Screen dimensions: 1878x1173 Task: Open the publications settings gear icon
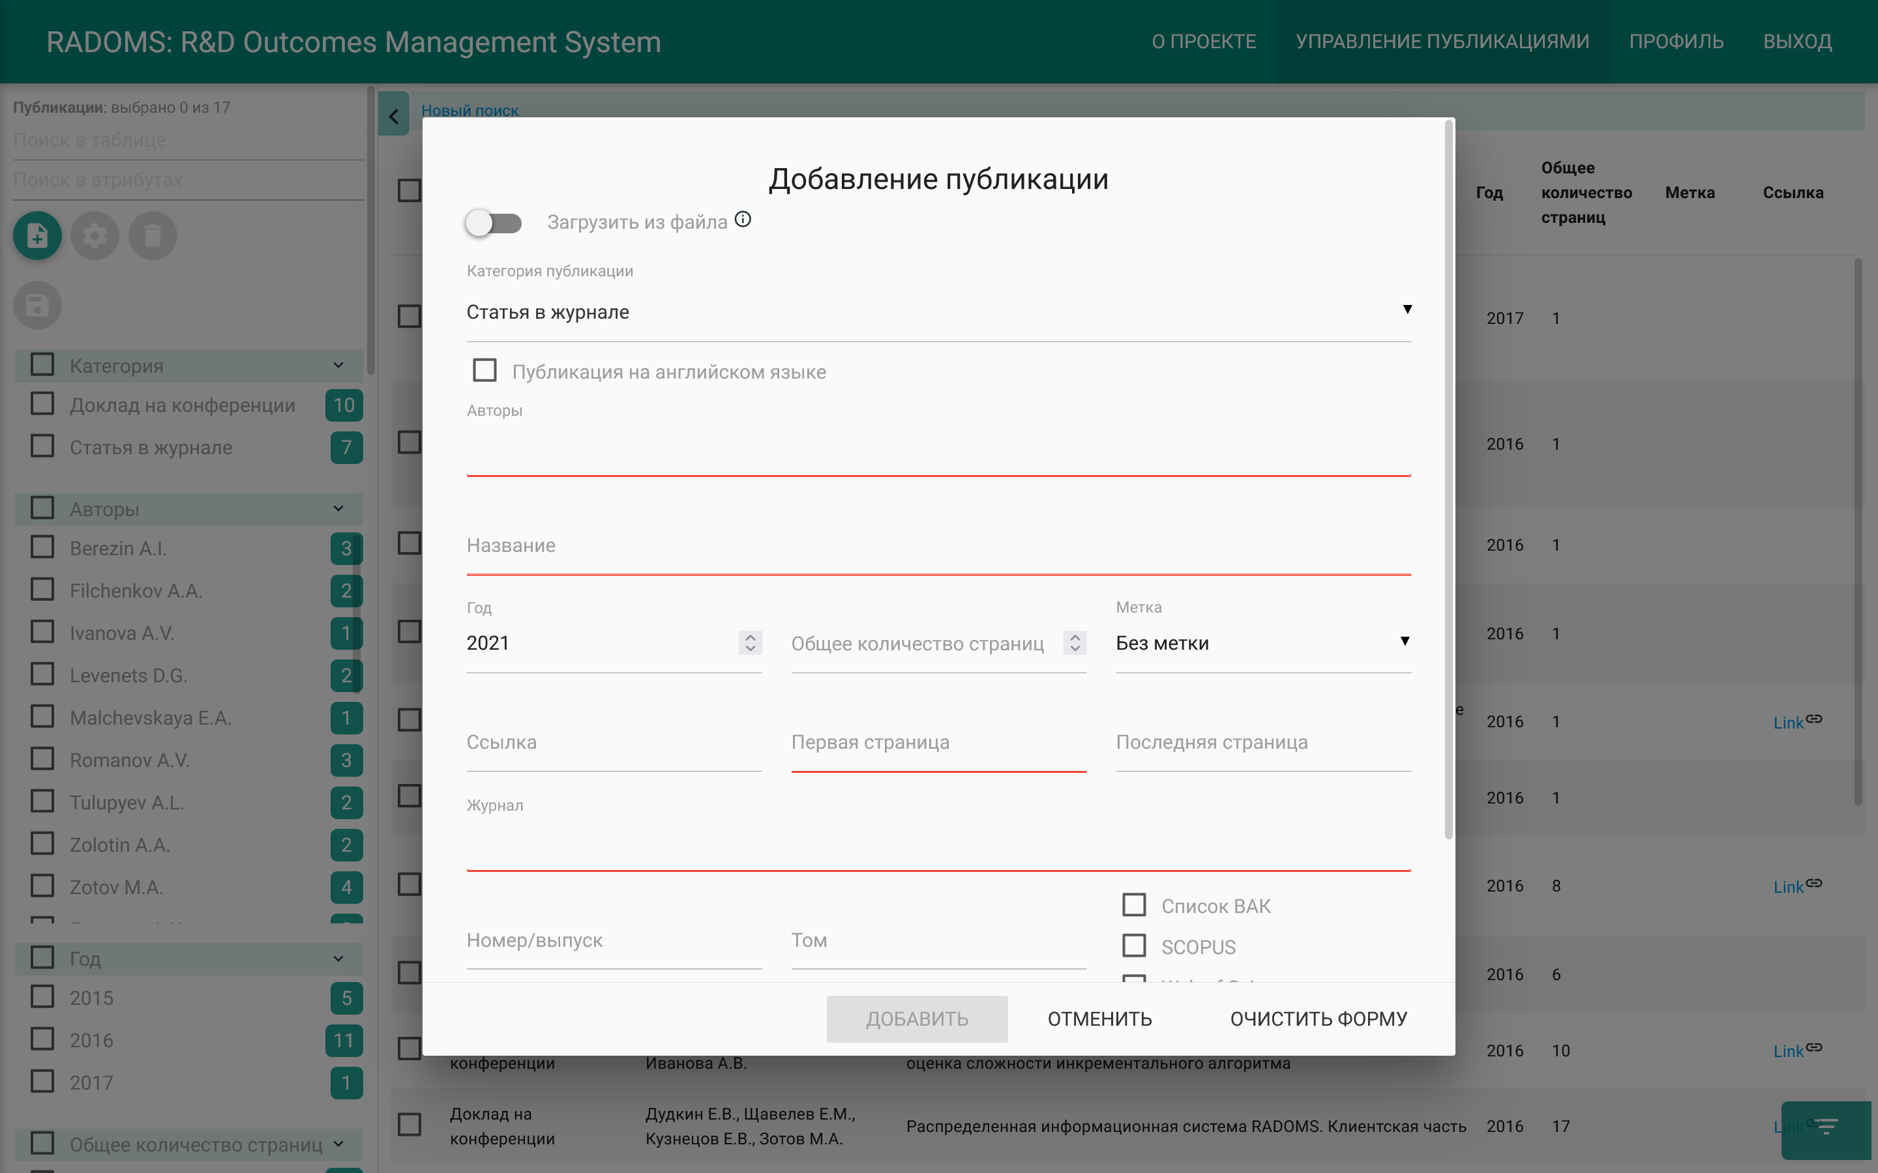[x=94, y=235]
